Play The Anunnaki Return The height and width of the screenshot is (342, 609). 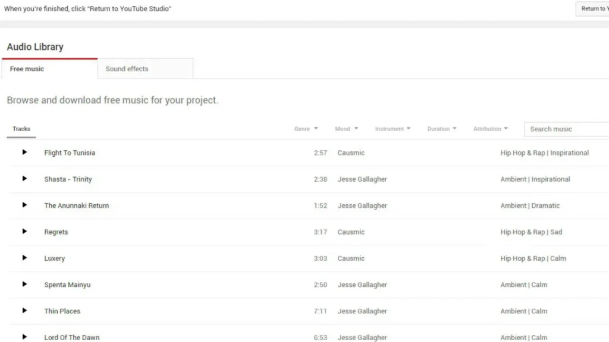pyautogui.click(x=23, y=205)
